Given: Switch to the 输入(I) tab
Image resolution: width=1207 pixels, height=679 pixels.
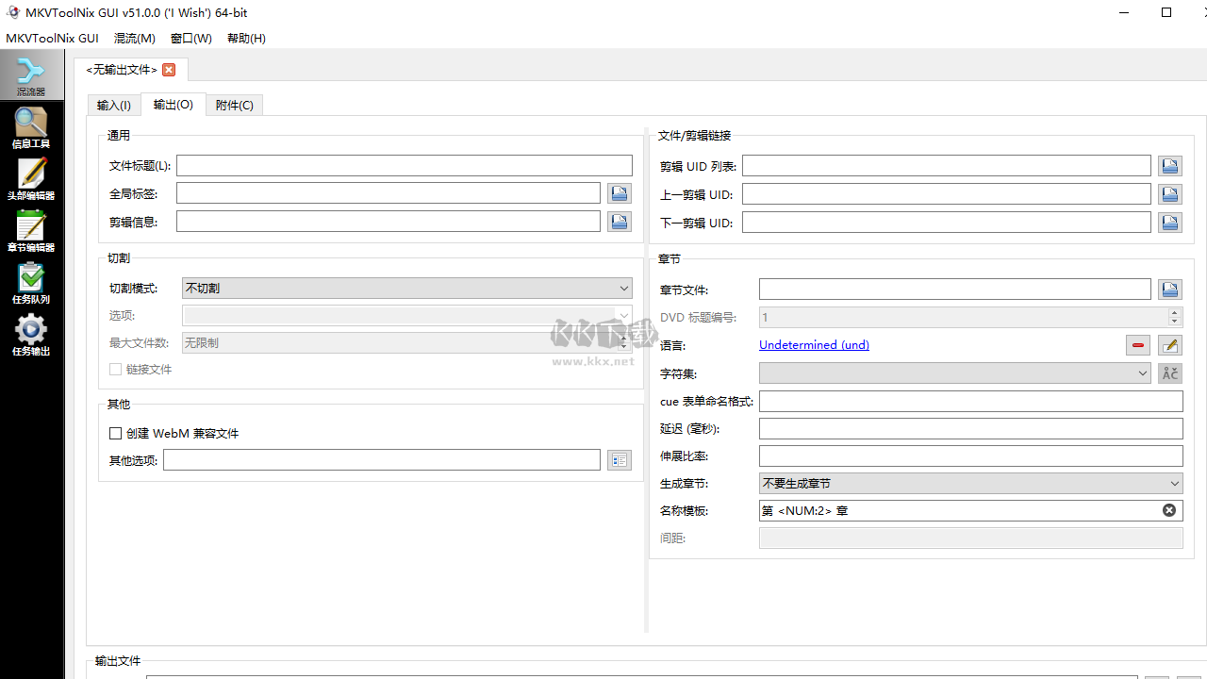Looking at the screenshot, I should (113, 105).
